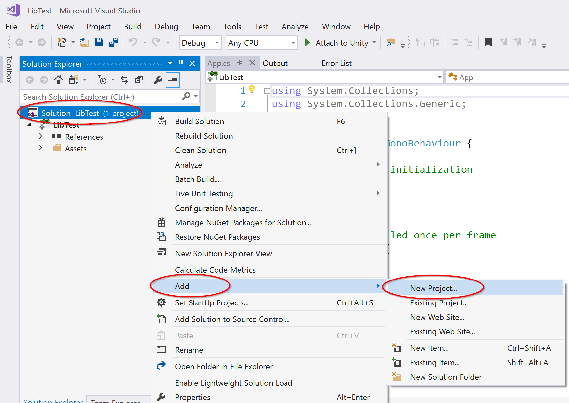Choose New Solution Explorer View
Screen dimensions: 569x403
(269, 254)
